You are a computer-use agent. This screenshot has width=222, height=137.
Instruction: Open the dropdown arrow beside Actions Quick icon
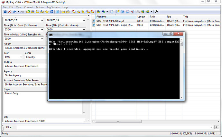[107, 12]
